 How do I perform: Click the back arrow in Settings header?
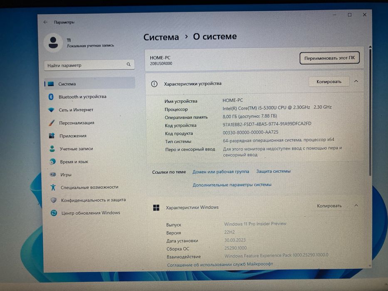click(x=45, y=22)
